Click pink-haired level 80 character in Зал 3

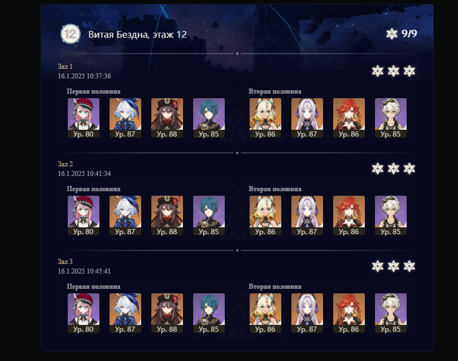84,313
